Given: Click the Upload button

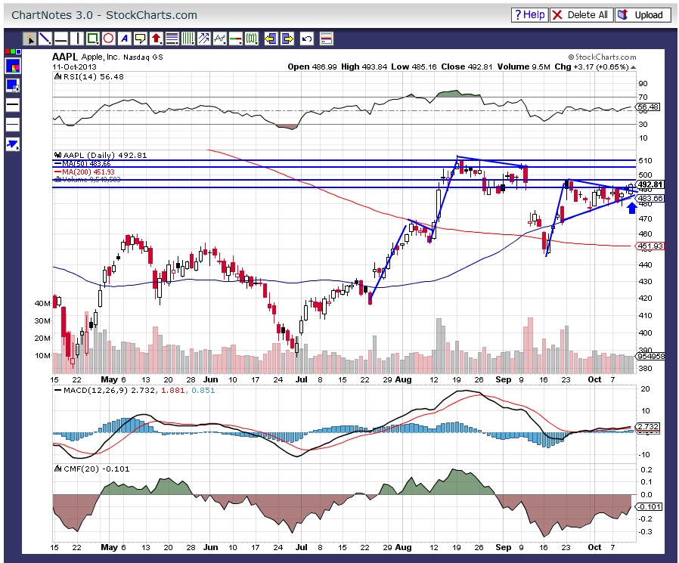Looking at the screenshot, I should (x=643, y=14).
